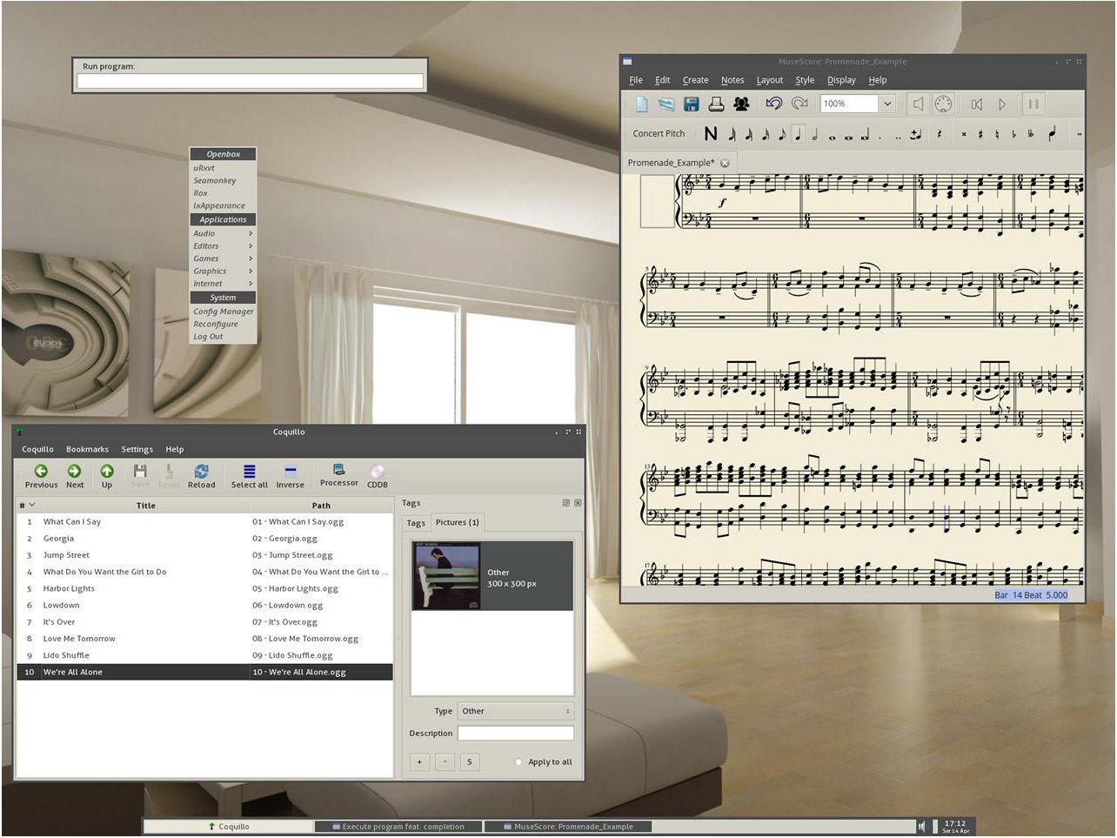Expand the Internet submenu
The height and width of the screenshot is (838, 1117).
pos(224,284)
